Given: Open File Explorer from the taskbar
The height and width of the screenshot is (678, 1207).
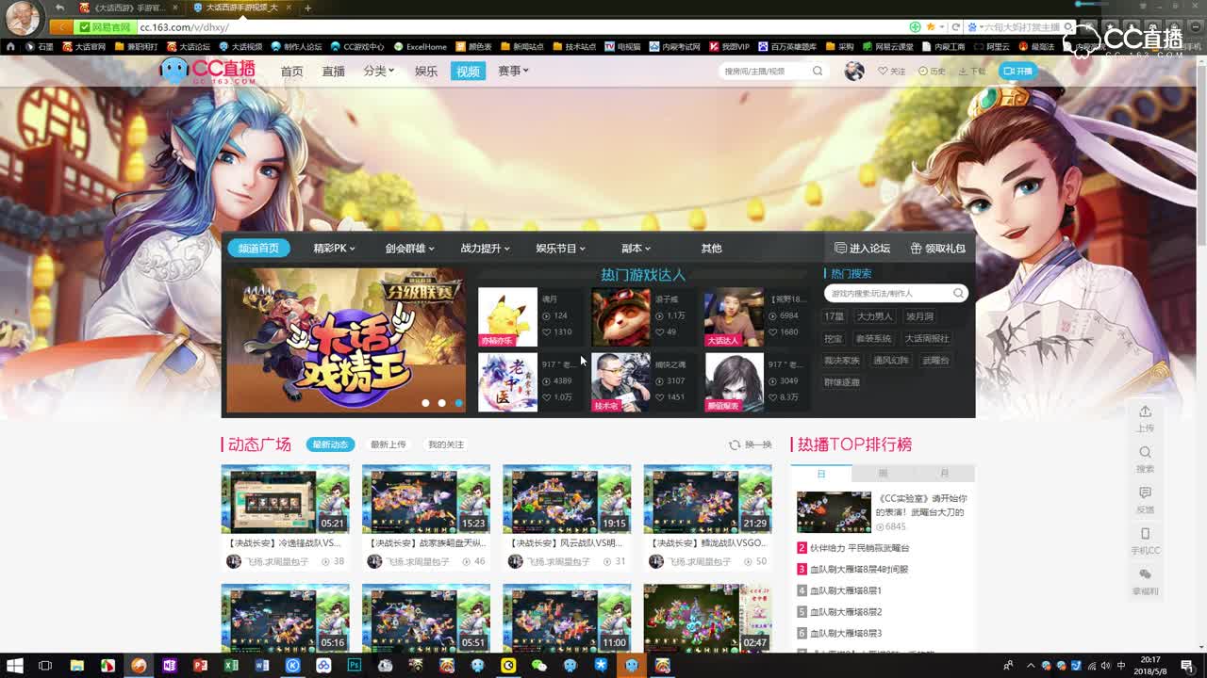Looking at the screenshot, I should [77, 666].
